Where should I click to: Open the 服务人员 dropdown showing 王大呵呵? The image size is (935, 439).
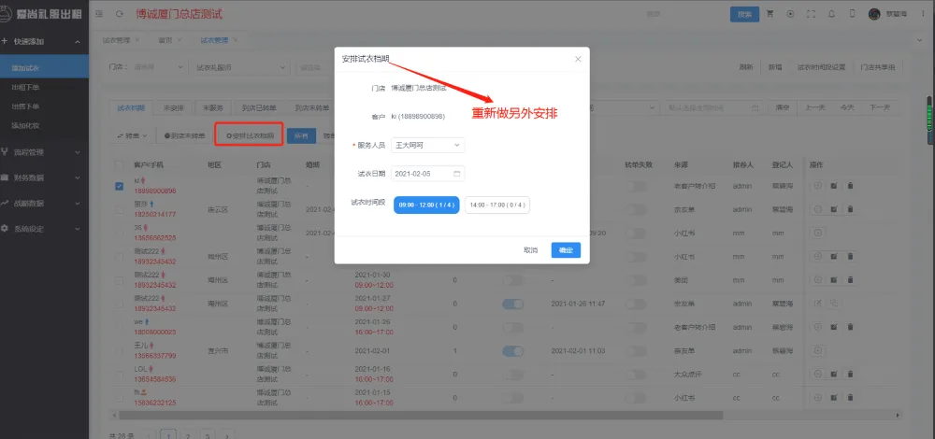pos(428,145)
